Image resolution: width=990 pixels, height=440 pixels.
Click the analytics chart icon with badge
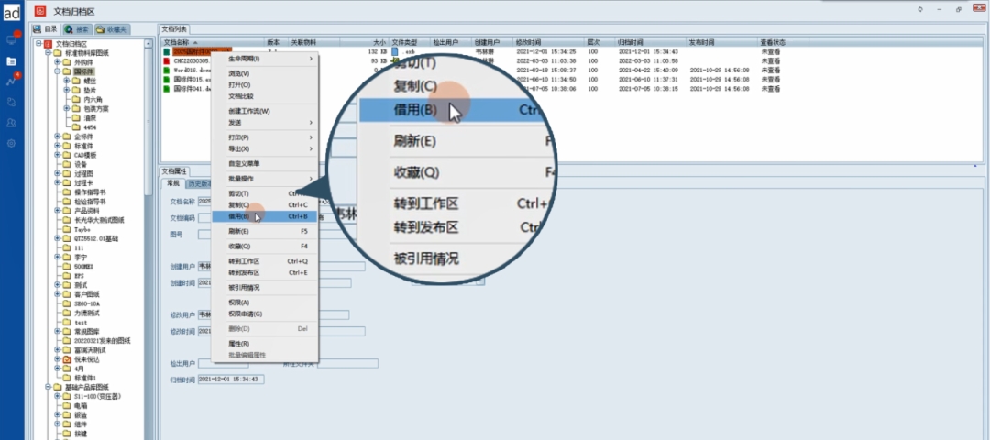click(x=11, y=81)
